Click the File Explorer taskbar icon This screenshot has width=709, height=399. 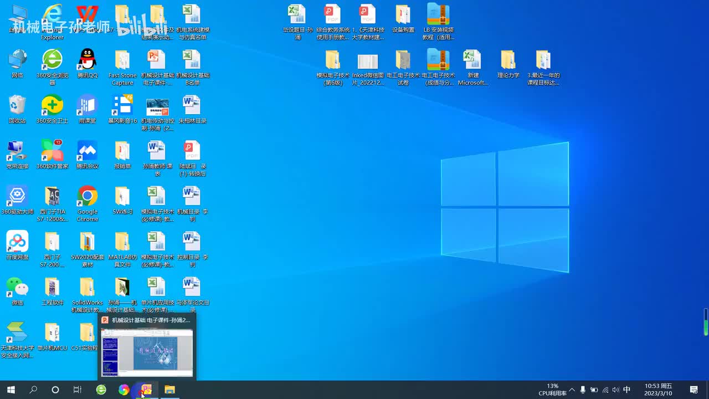pyautogui.click(x=169, y=390)
